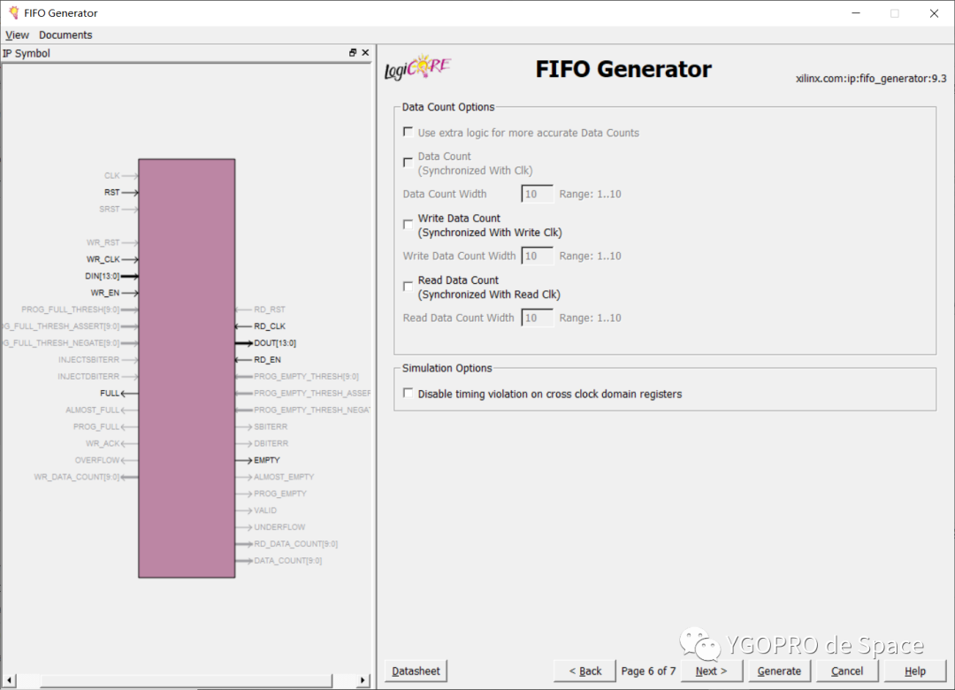Click the LogiCORE logo
This screenshot has height=690, width=955.
tap(417, 67)
